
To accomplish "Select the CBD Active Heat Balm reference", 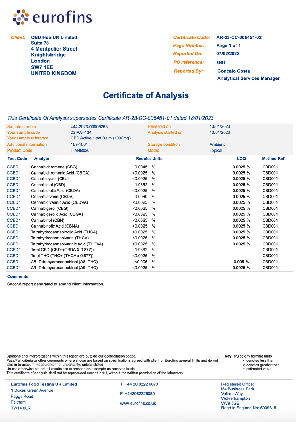I will pyautogui.click(x=100, y=138).
